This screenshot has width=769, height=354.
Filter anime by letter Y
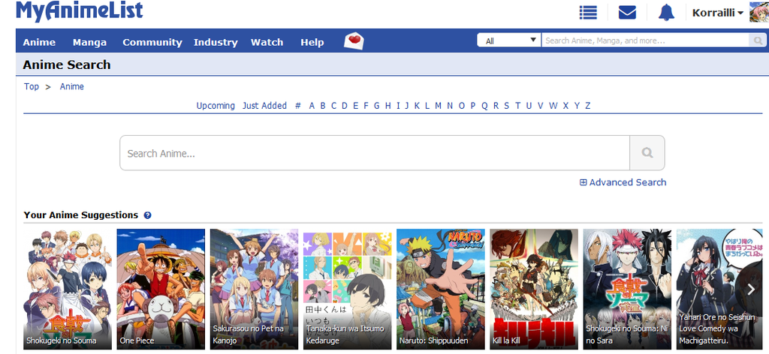point(577,105)
